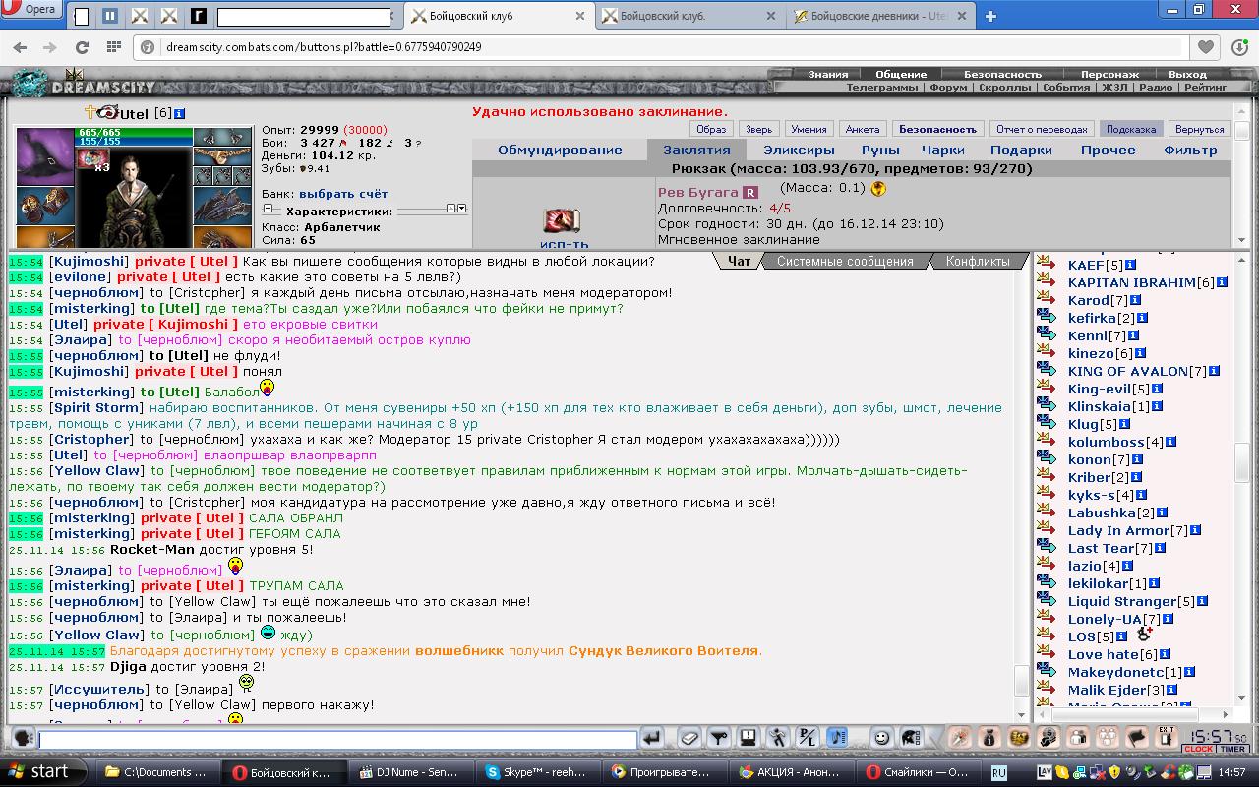Click the chat message input field
The height and width of the screenshot is (787, 1259).
click(337, 738)
